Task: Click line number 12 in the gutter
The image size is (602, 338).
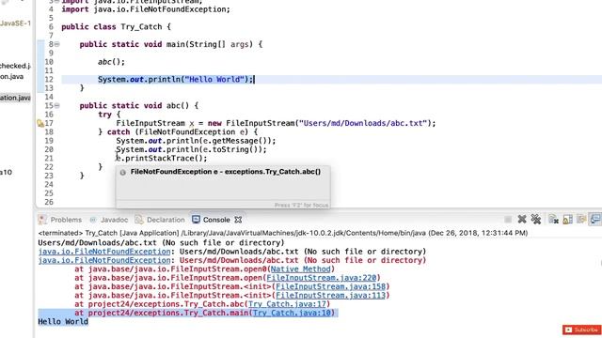Action: pos(49,79)
